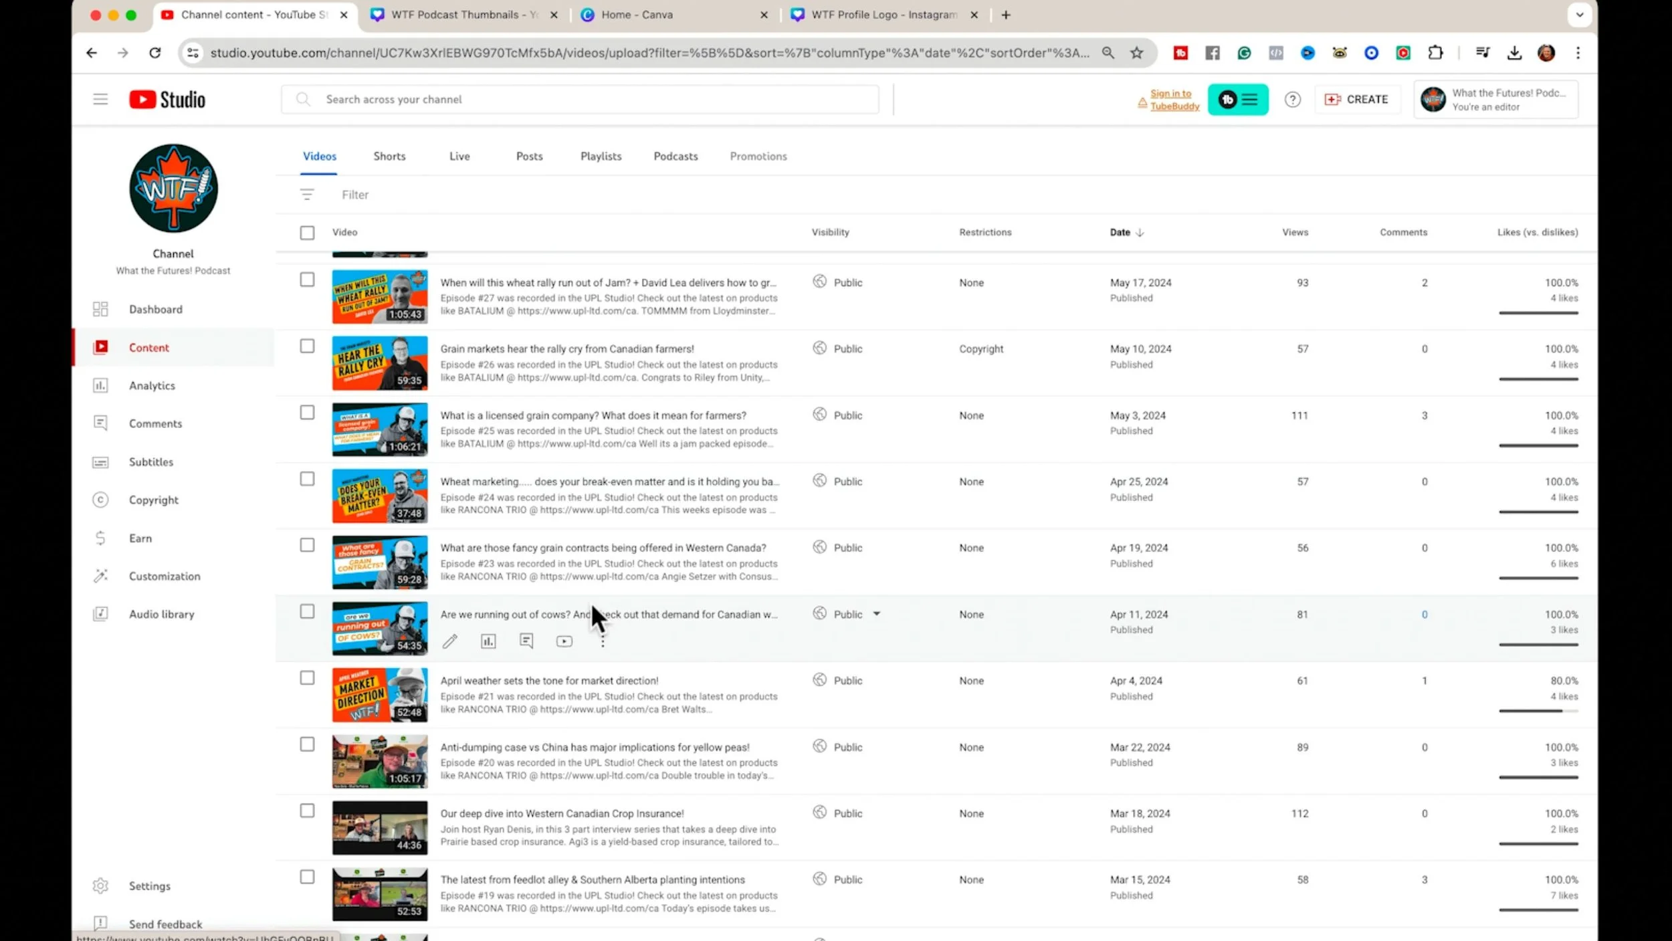Open analytics icon for cows video
This screenshot has width=1672, height=941.
coord(488,641)
